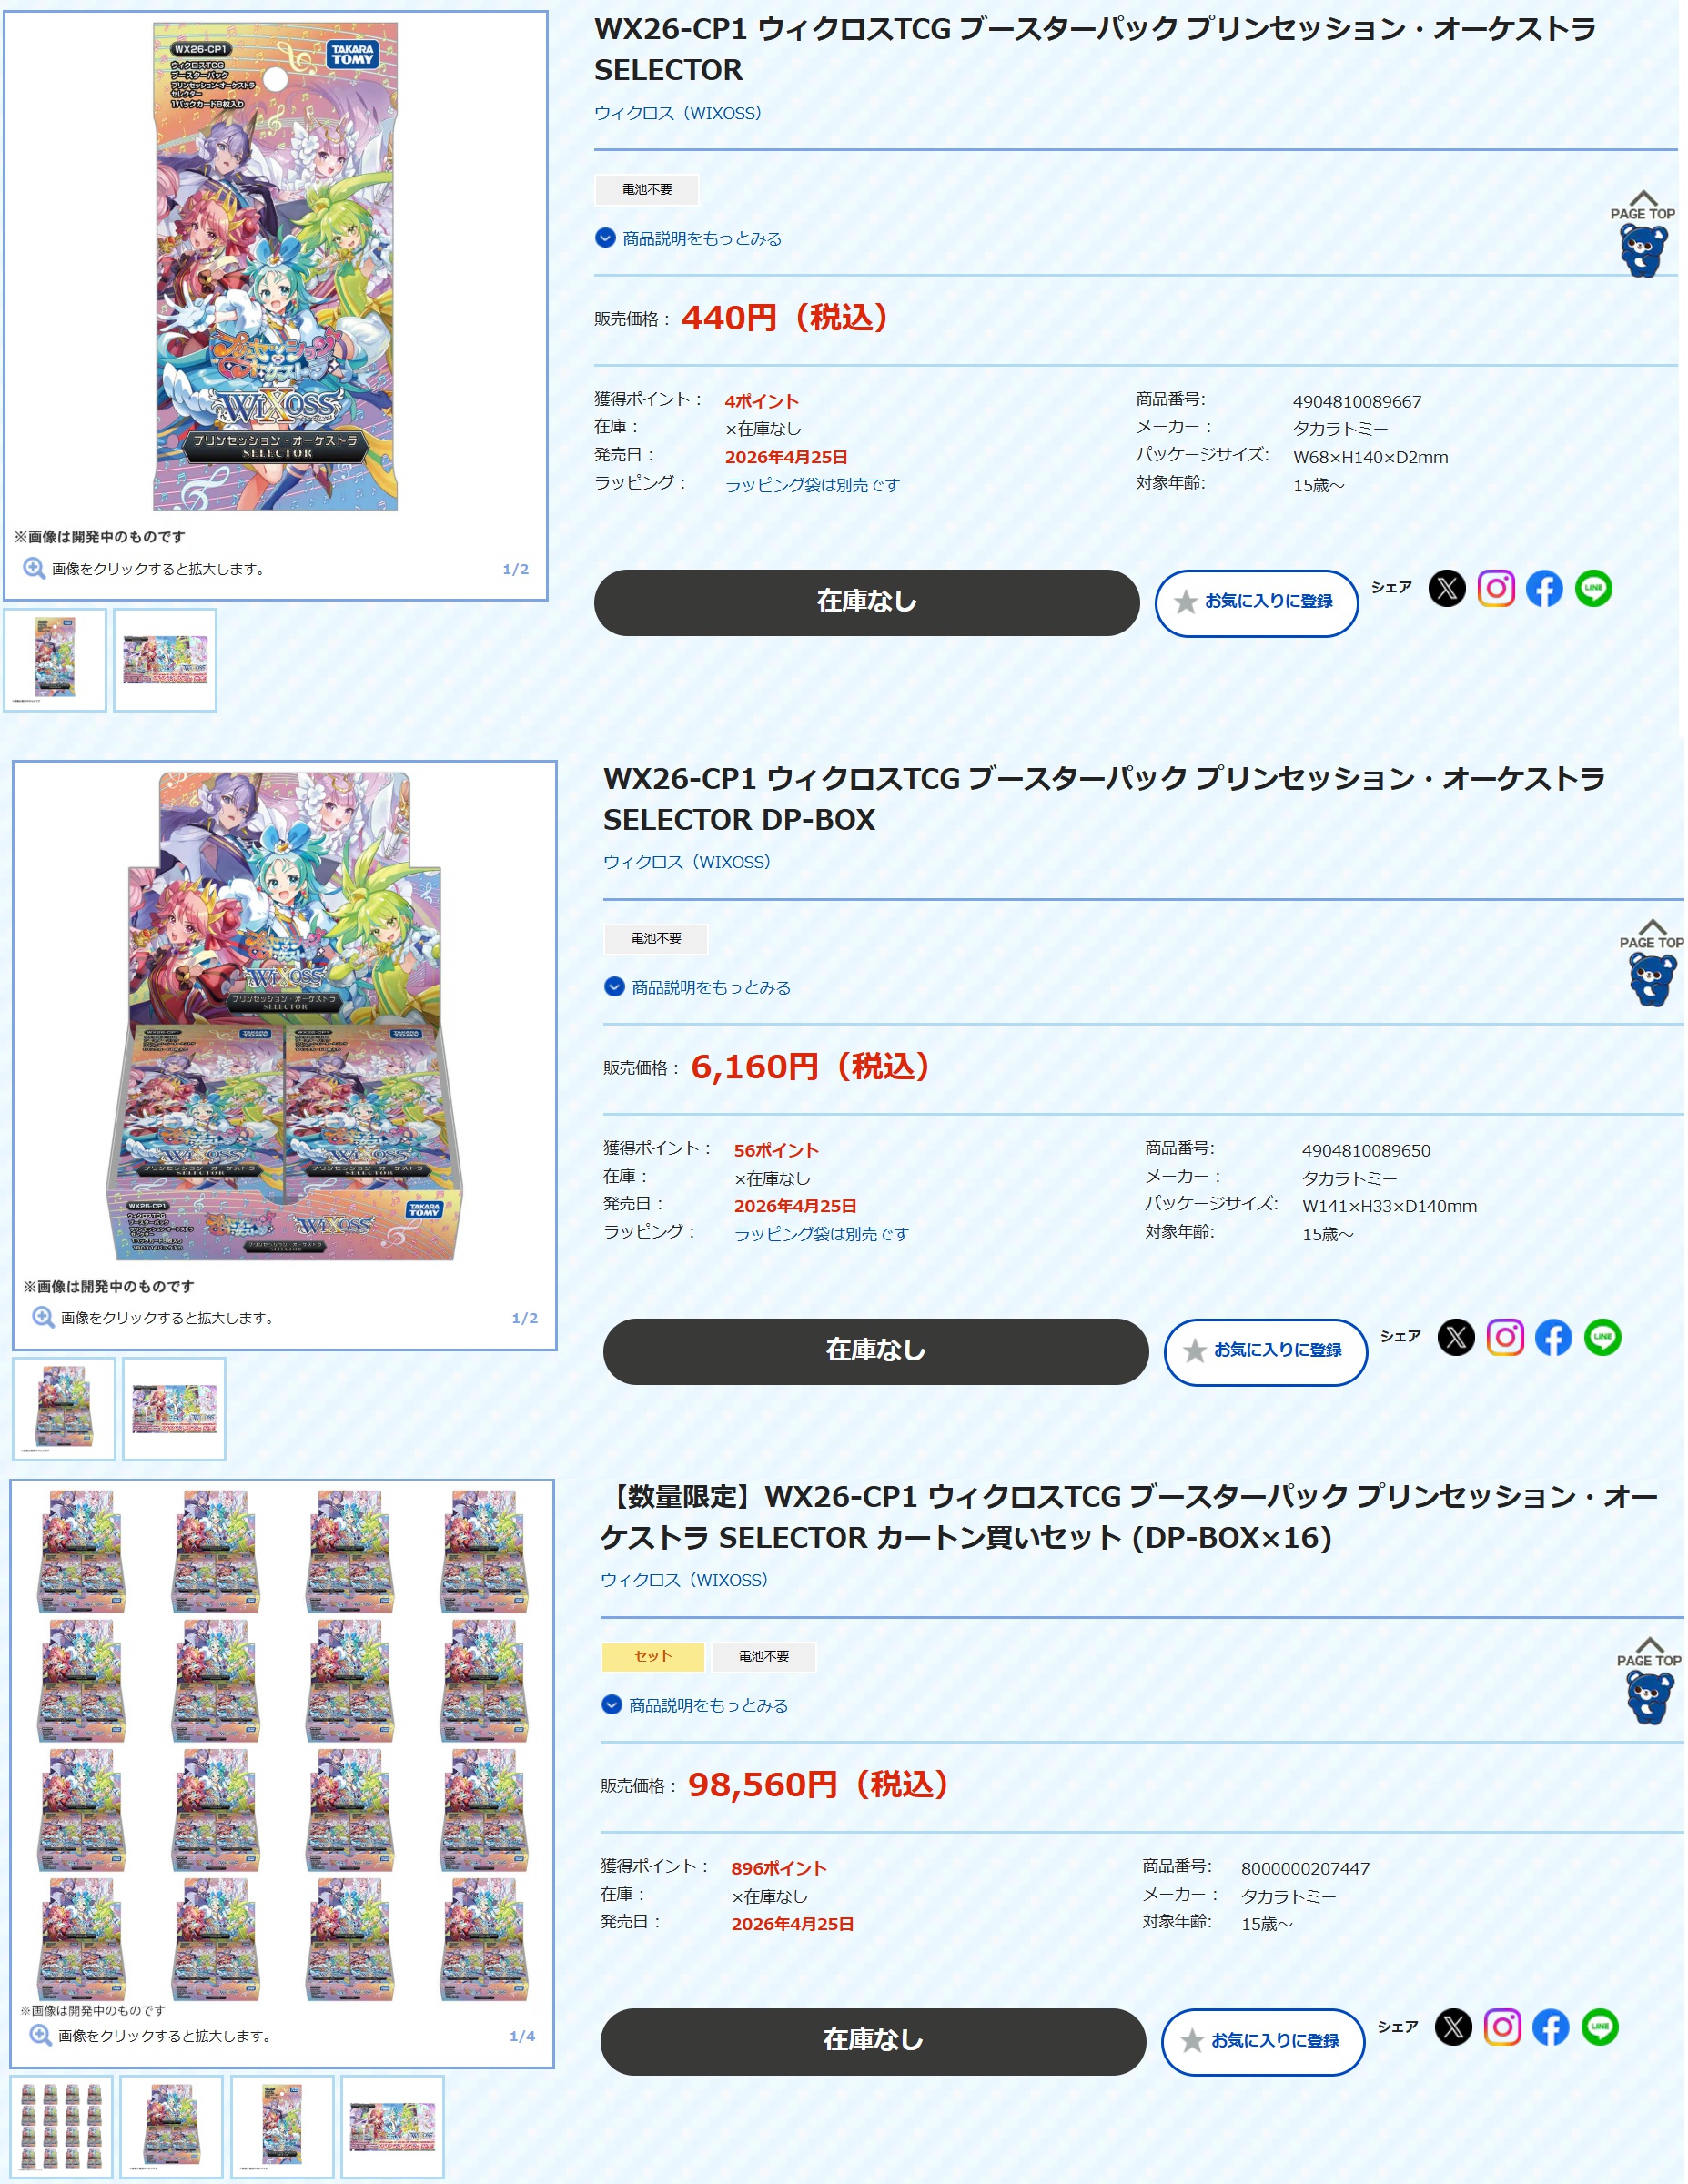1688x2184 pixels.
Task: Share the single booster pack on Instagram
Action: click(1496, 588)
